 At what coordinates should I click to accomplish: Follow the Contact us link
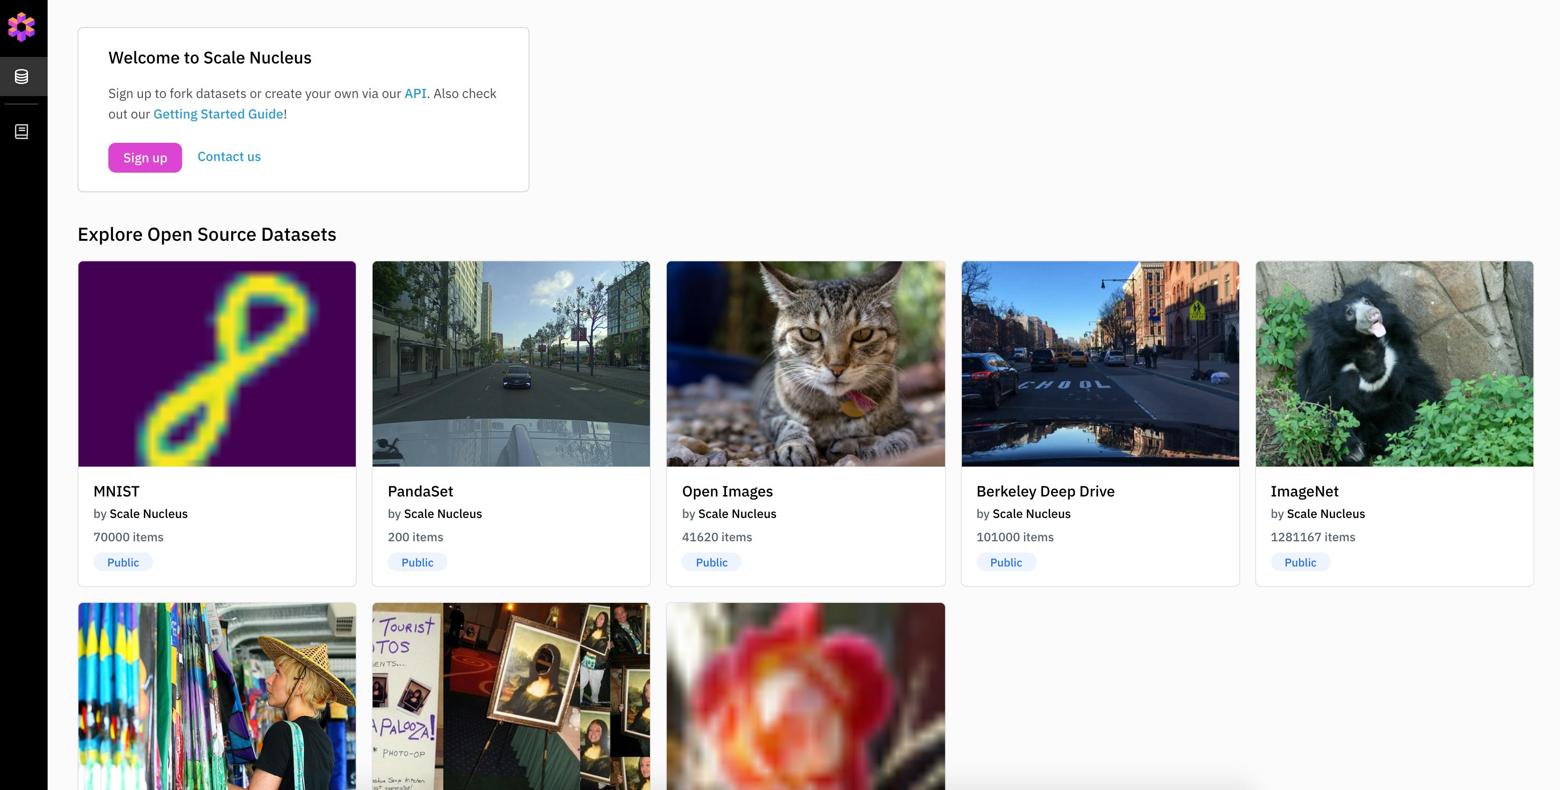coord(229,157)
